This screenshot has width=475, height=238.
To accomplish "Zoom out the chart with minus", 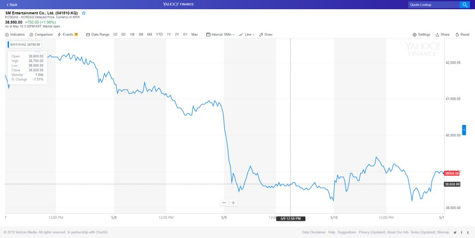I will pos(224,203).
